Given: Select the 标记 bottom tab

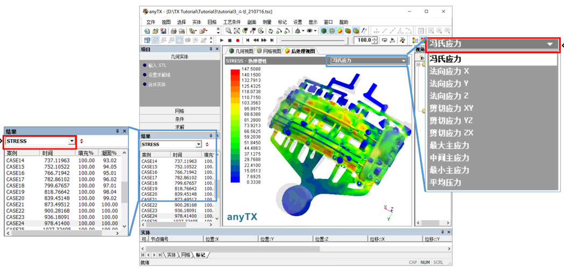Looking at the screenshot, I should [x=200, y=254].
